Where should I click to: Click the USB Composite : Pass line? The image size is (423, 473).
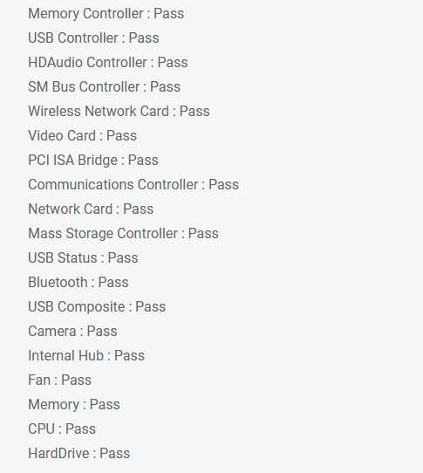[97, 307]
